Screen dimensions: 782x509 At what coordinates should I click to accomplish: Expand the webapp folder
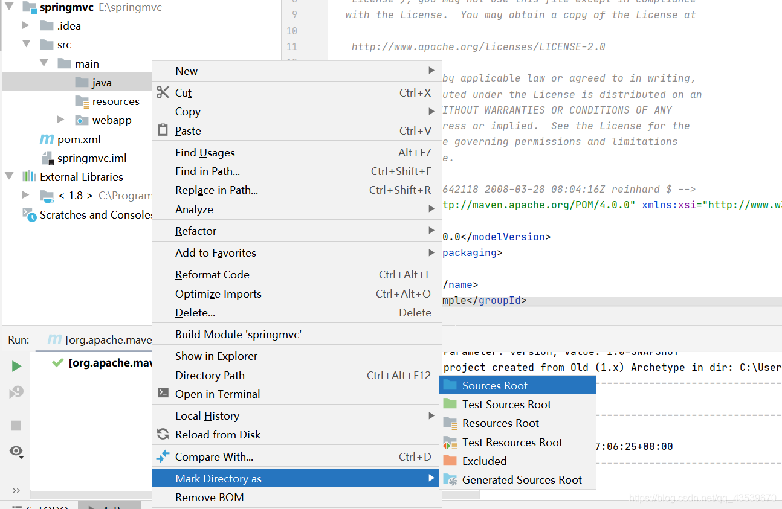point(60,120)
